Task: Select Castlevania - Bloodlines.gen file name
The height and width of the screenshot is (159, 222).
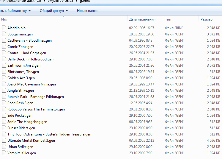Action: point(29,40)
